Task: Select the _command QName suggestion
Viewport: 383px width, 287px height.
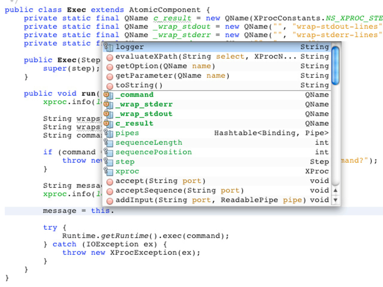Action: [x=217, y=95]
